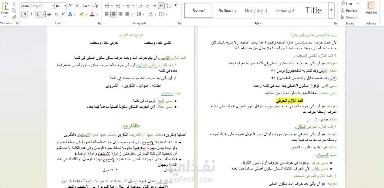Apply strikethrough formatting

coord(49,14)
